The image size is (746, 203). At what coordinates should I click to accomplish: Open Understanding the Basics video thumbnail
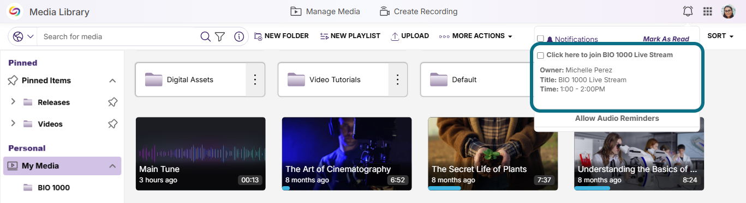639,153
